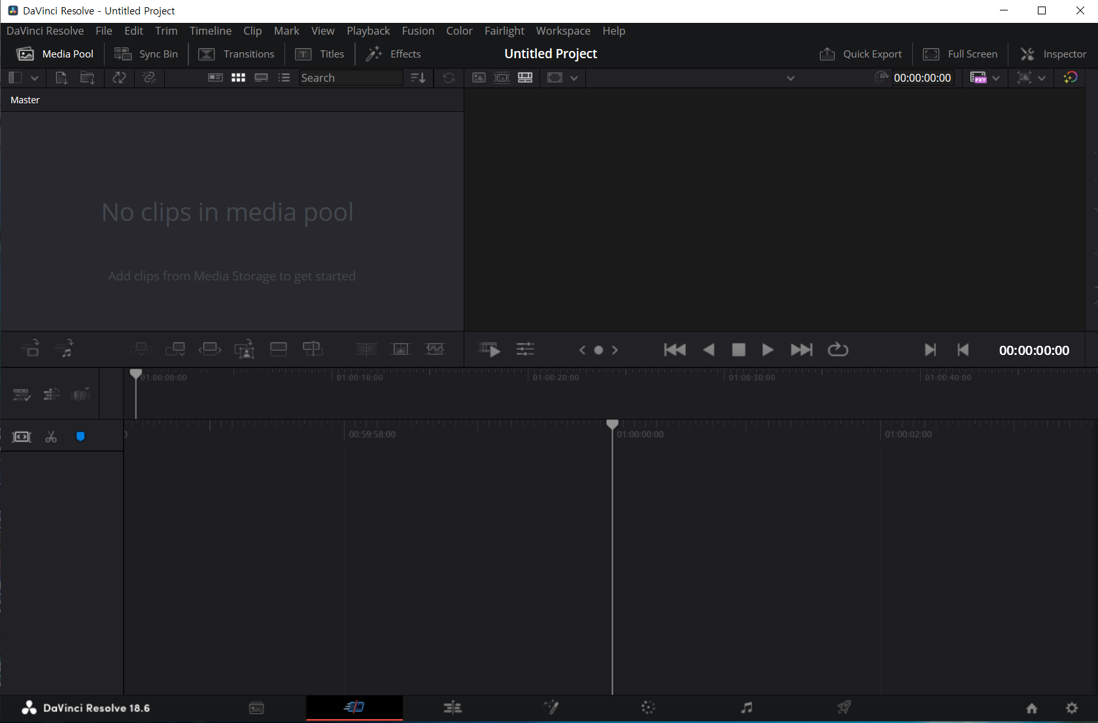This screenshot has width=1098, height=723.
Task: Click the Close Up icon
Action: click(x=244, y=349)
